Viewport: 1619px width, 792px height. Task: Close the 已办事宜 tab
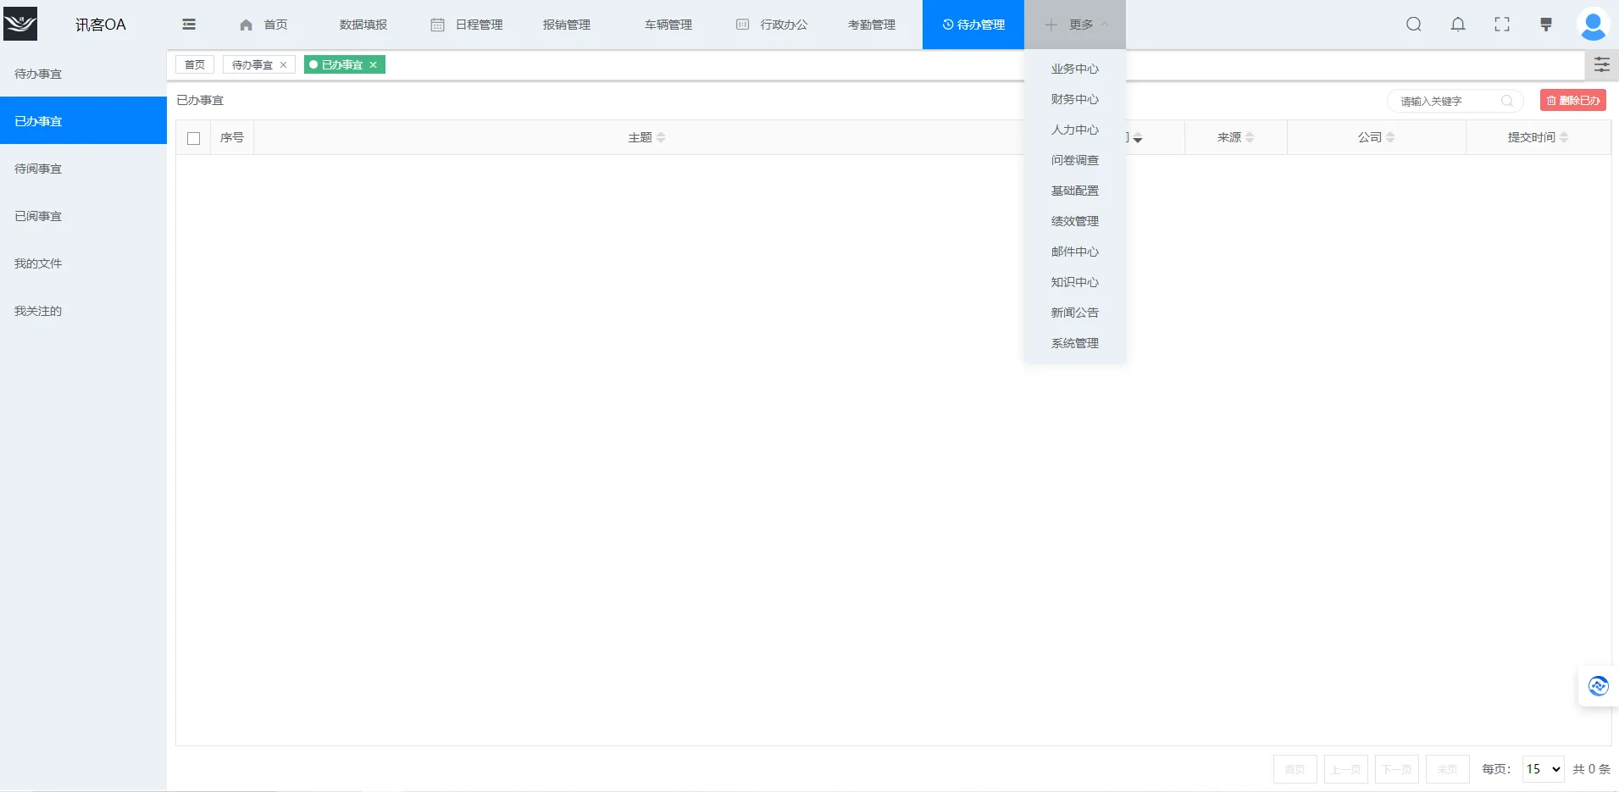[373, 65]
